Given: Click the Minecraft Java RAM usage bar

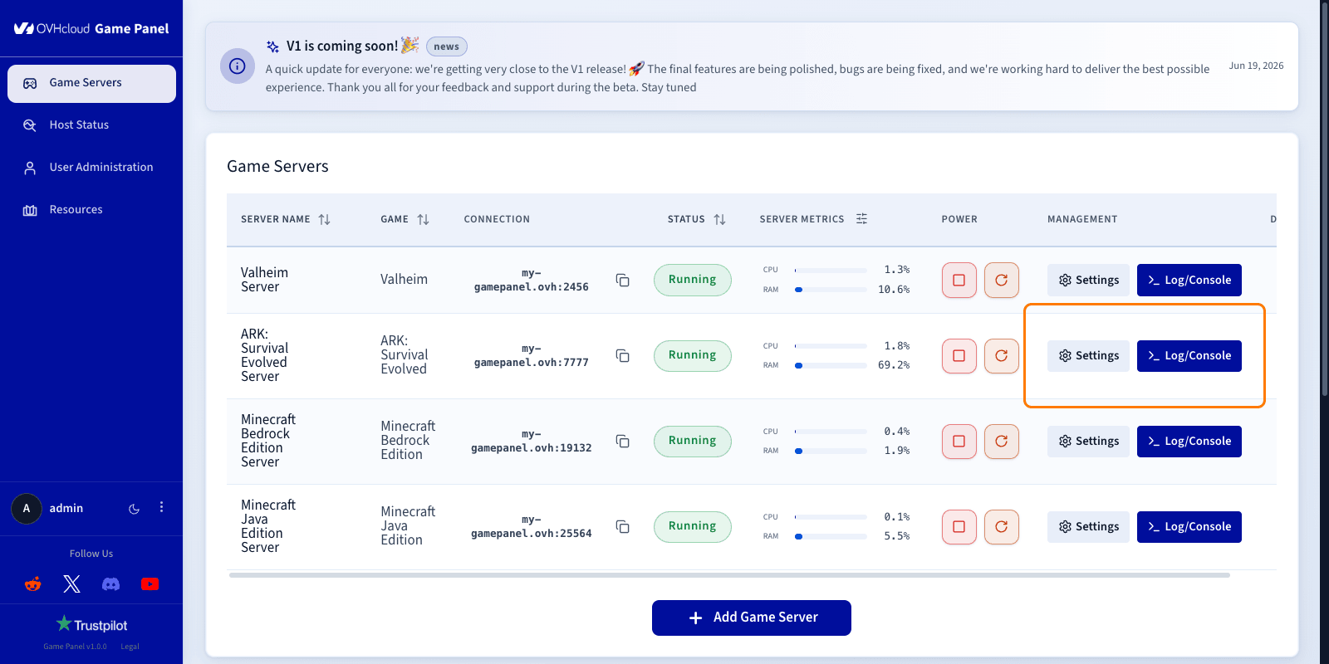Looking at the screenshot, I should (x=831, y=536).
